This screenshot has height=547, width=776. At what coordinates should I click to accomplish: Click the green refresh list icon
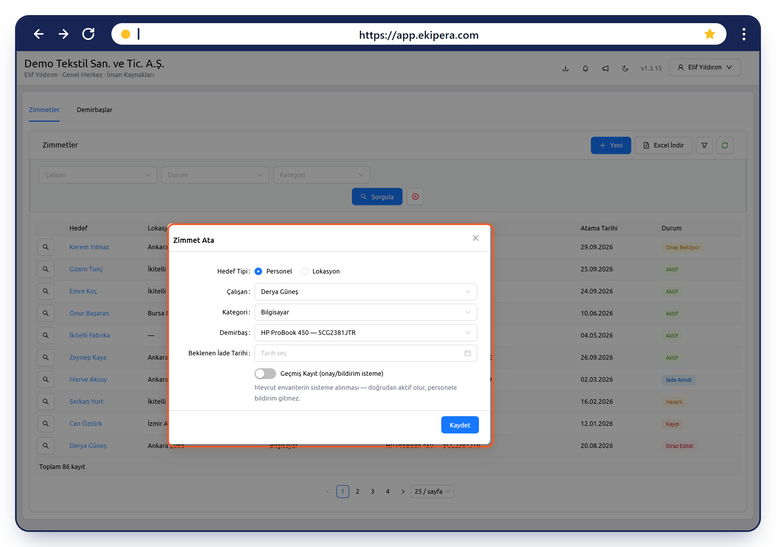[725, 145]
